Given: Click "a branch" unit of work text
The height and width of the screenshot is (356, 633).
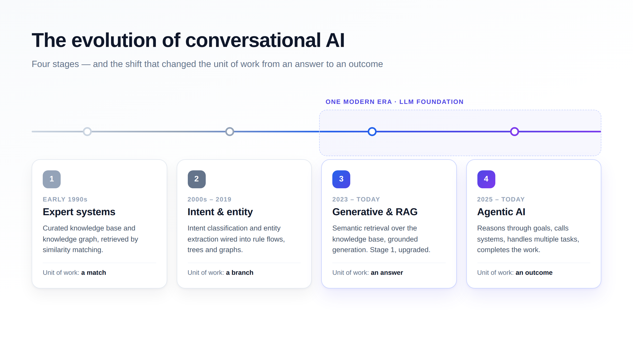Looking at the screenshot, I should (240, 273).
